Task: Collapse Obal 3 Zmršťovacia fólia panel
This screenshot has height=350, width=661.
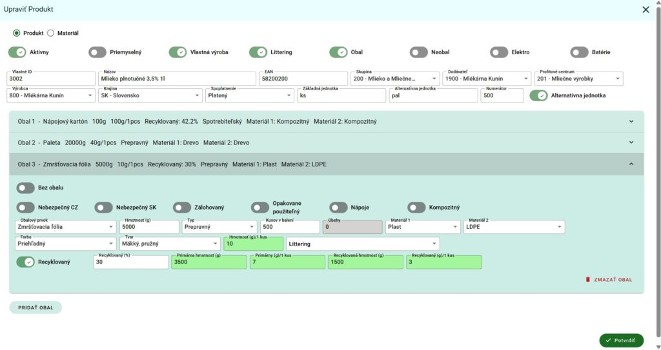Action: [x=631, y=164]
